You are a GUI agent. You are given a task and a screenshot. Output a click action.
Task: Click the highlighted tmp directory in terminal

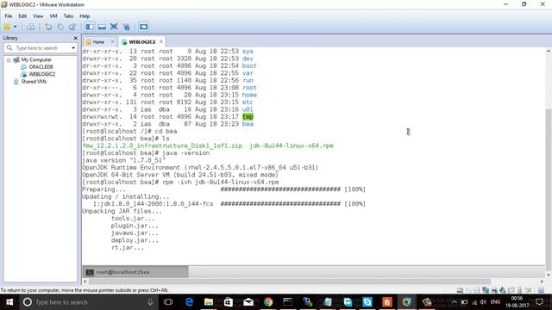248,117
